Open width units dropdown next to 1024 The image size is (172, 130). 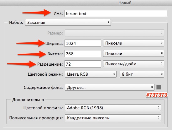click(133, 43)
